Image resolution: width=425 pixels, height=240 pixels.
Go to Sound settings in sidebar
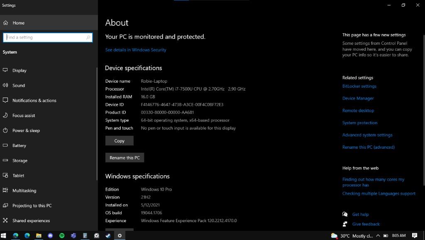18,86
